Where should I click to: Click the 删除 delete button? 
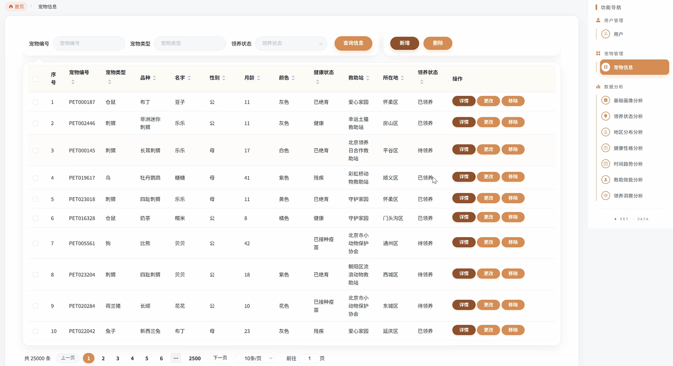(x=438, y=43)
